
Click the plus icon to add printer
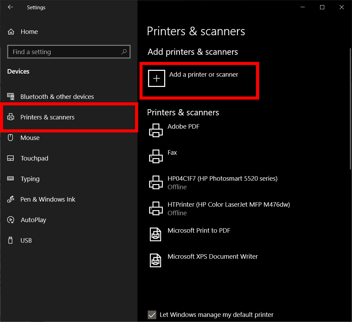click(157, 78)
